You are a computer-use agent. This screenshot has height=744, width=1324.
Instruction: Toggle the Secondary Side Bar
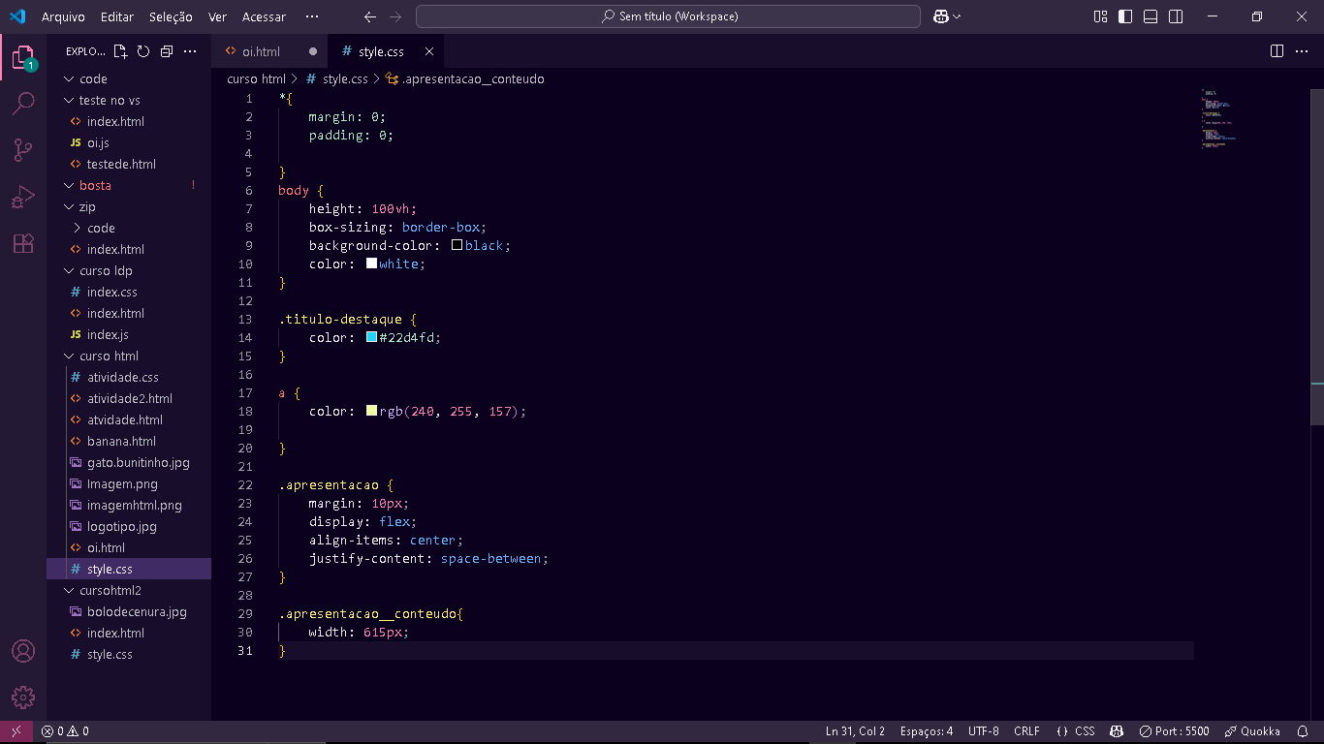(x=1176, y=16)
